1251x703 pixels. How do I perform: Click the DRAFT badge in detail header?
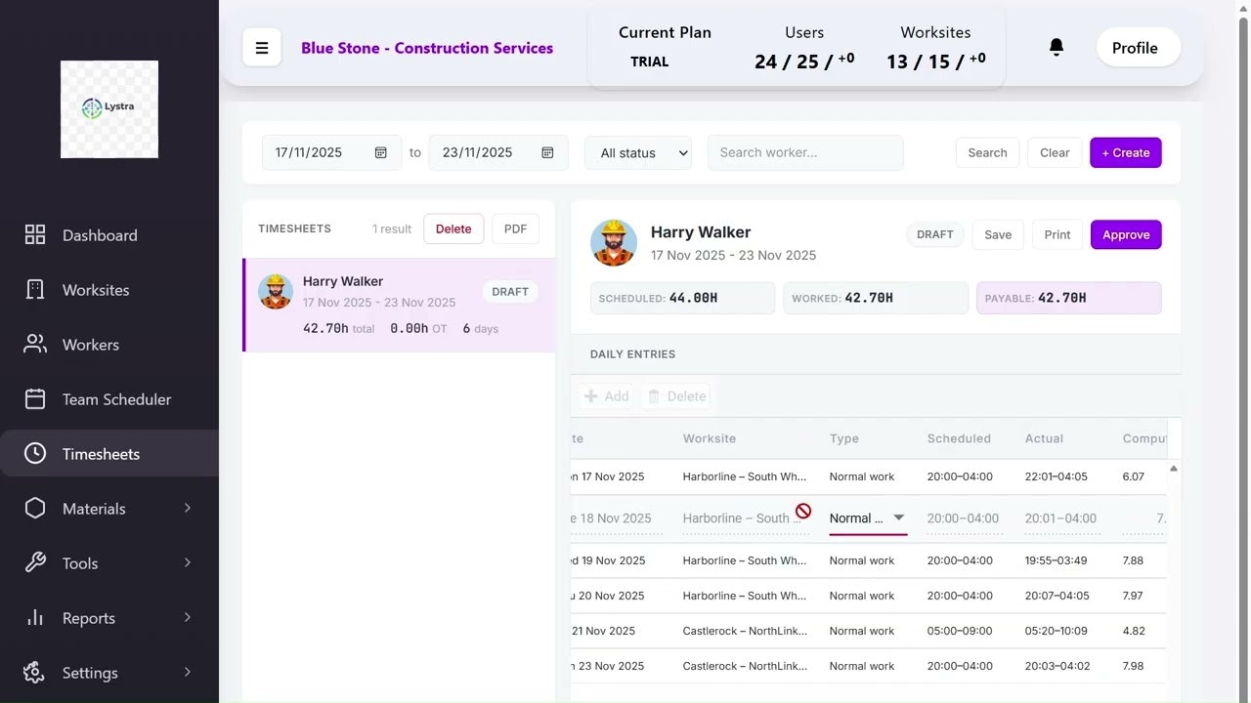point(935,234)
